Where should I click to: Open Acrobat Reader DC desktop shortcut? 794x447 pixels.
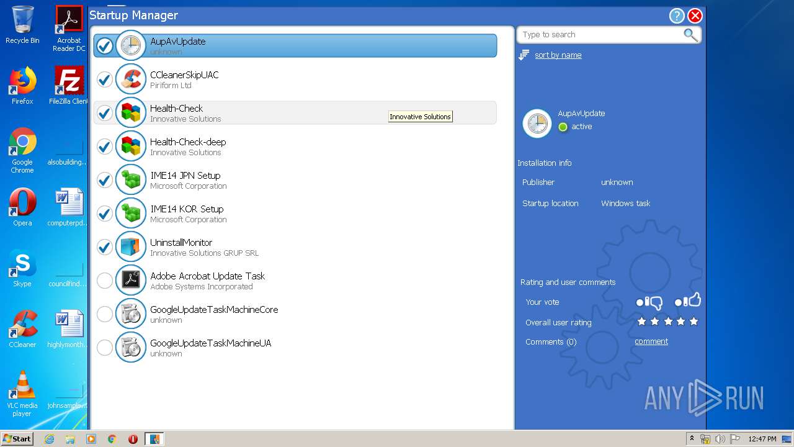[x=69, y=29]
